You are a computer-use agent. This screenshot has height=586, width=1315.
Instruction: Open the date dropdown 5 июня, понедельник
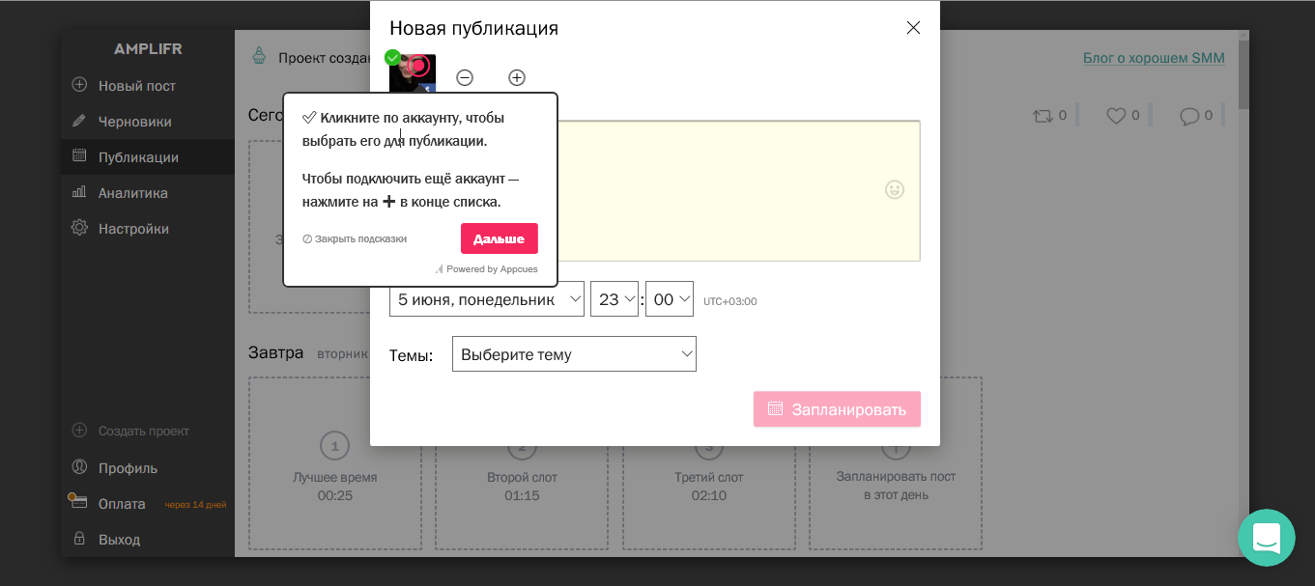point(487,299)
